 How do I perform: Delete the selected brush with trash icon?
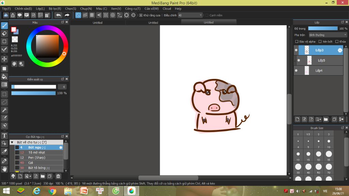pos(58,176)
